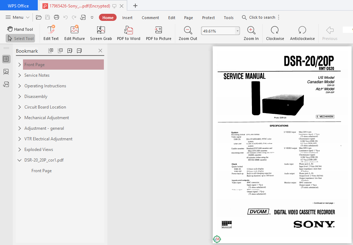Open the Page ribbon tab

coord(188,18)
